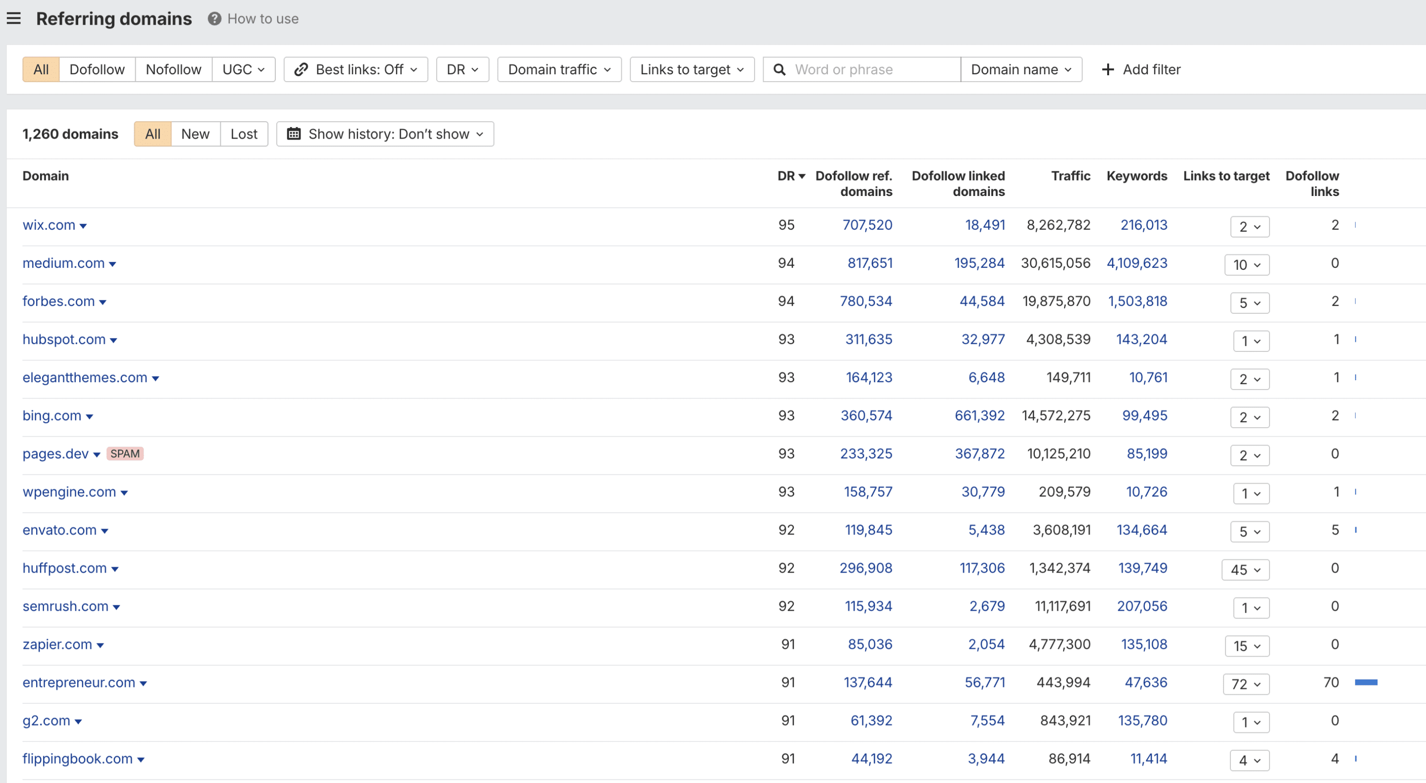
Task: Click the How to use help icon
Action: [x=214, y=19]
